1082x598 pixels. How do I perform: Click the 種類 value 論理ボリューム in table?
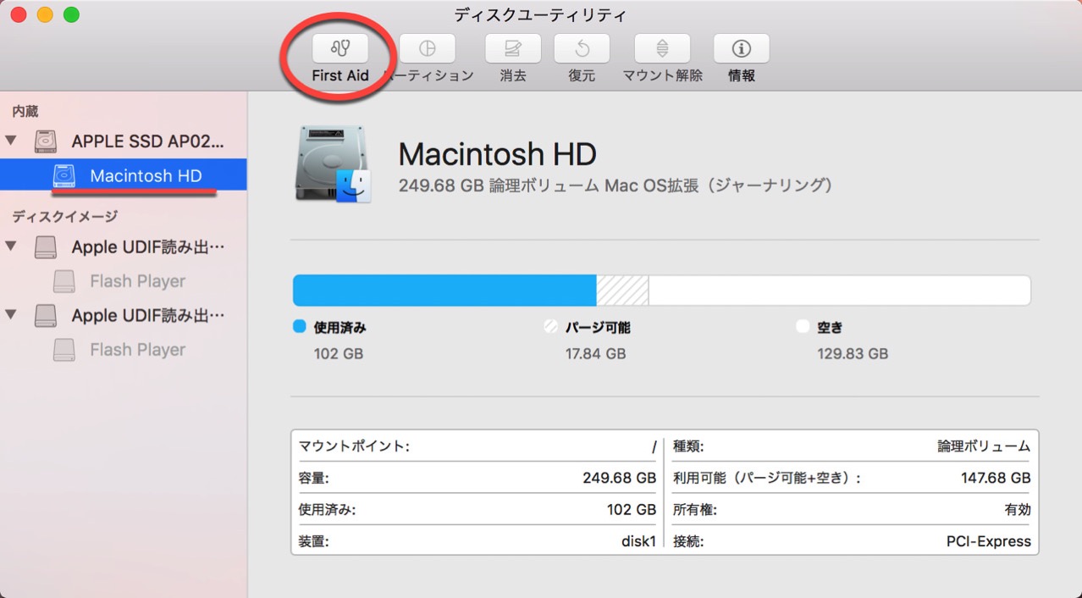click(x=984, y=446)
